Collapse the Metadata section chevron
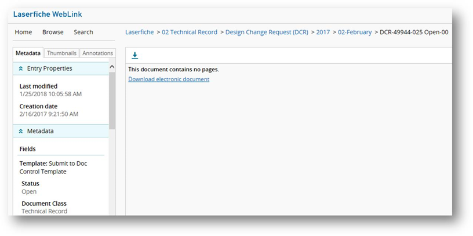This screenshot has height=236, width=473. (21, 131)
